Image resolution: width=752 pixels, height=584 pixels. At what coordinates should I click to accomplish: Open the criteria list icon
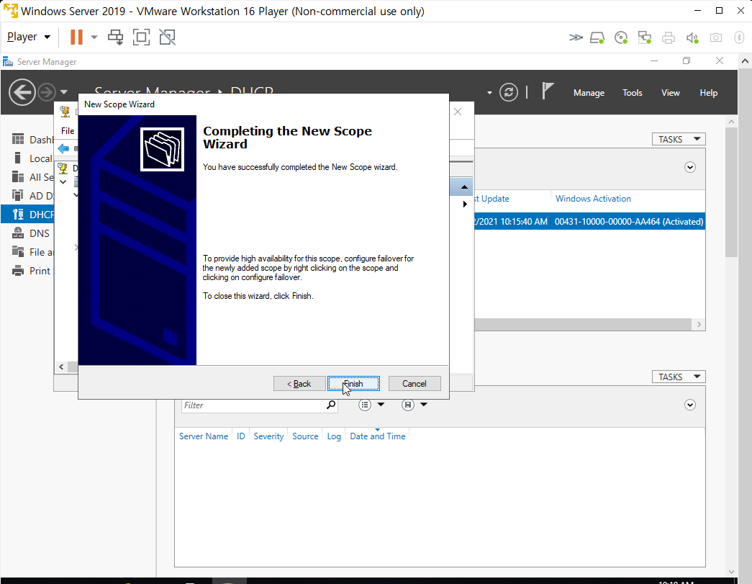pyautogui.click(x=365, y=405)
